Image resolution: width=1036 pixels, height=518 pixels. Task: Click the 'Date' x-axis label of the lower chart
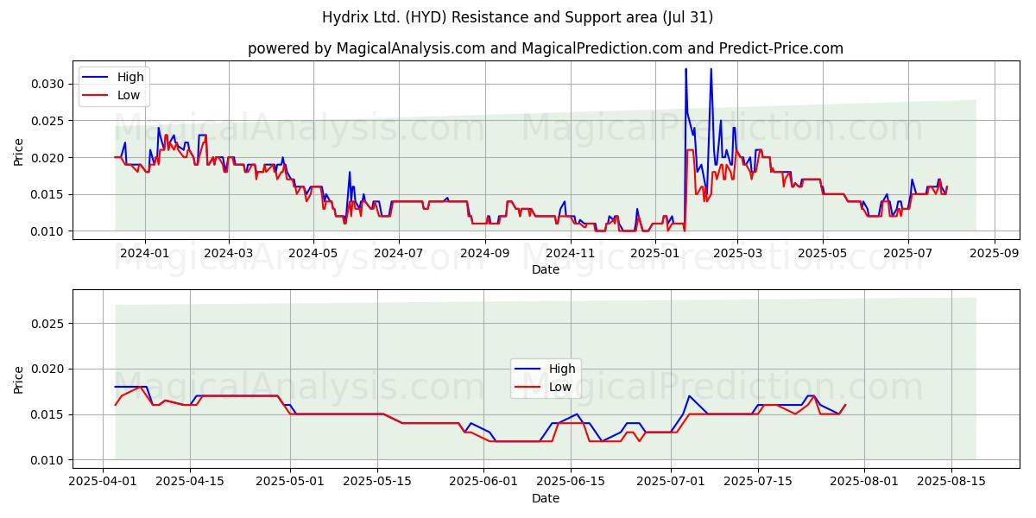tap(545, 498)
